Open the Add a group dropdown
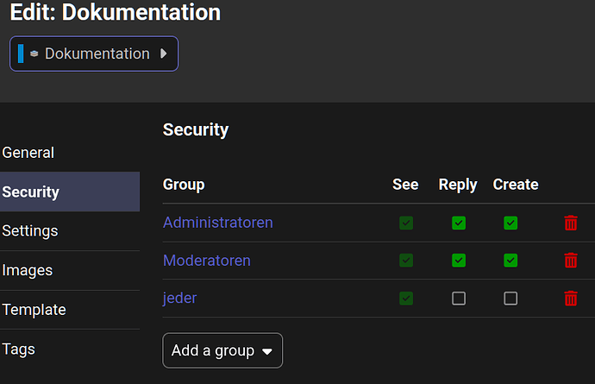 click(x=222, y=350)
